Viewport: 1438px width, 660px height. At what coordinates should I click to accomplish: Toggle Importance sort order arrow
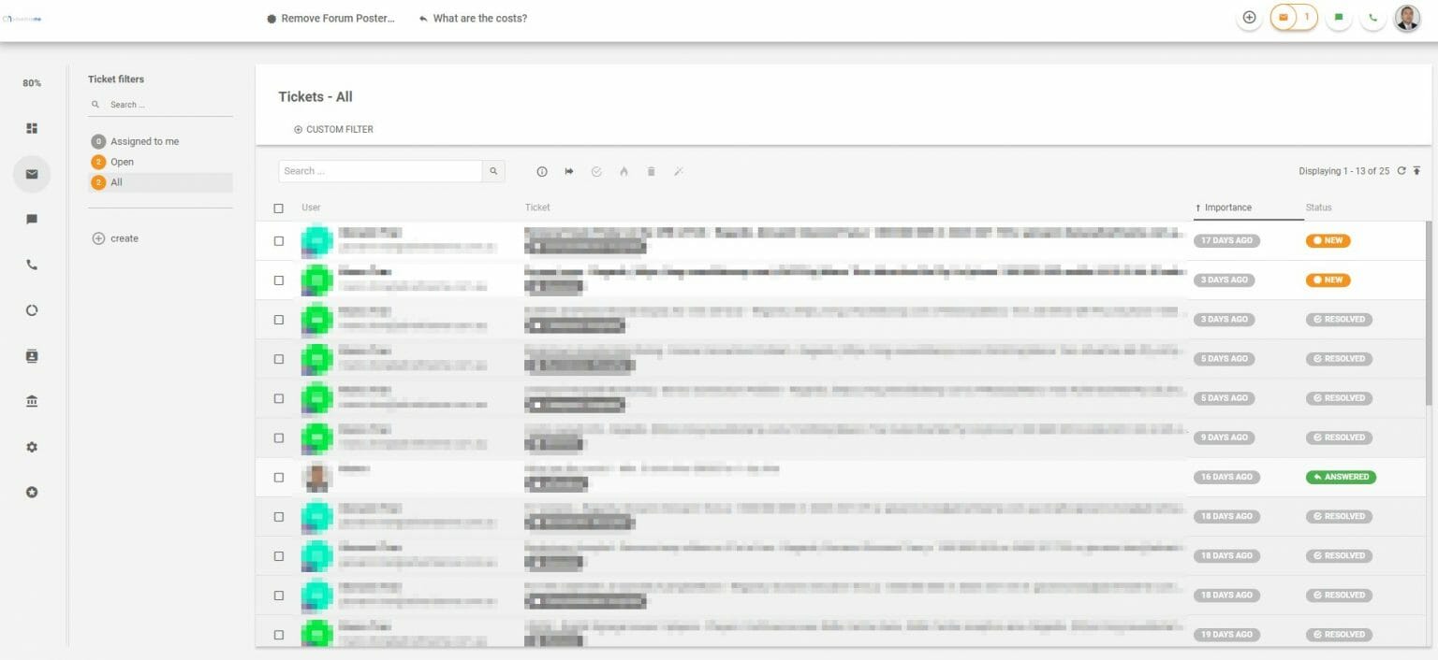(1199, 207)
